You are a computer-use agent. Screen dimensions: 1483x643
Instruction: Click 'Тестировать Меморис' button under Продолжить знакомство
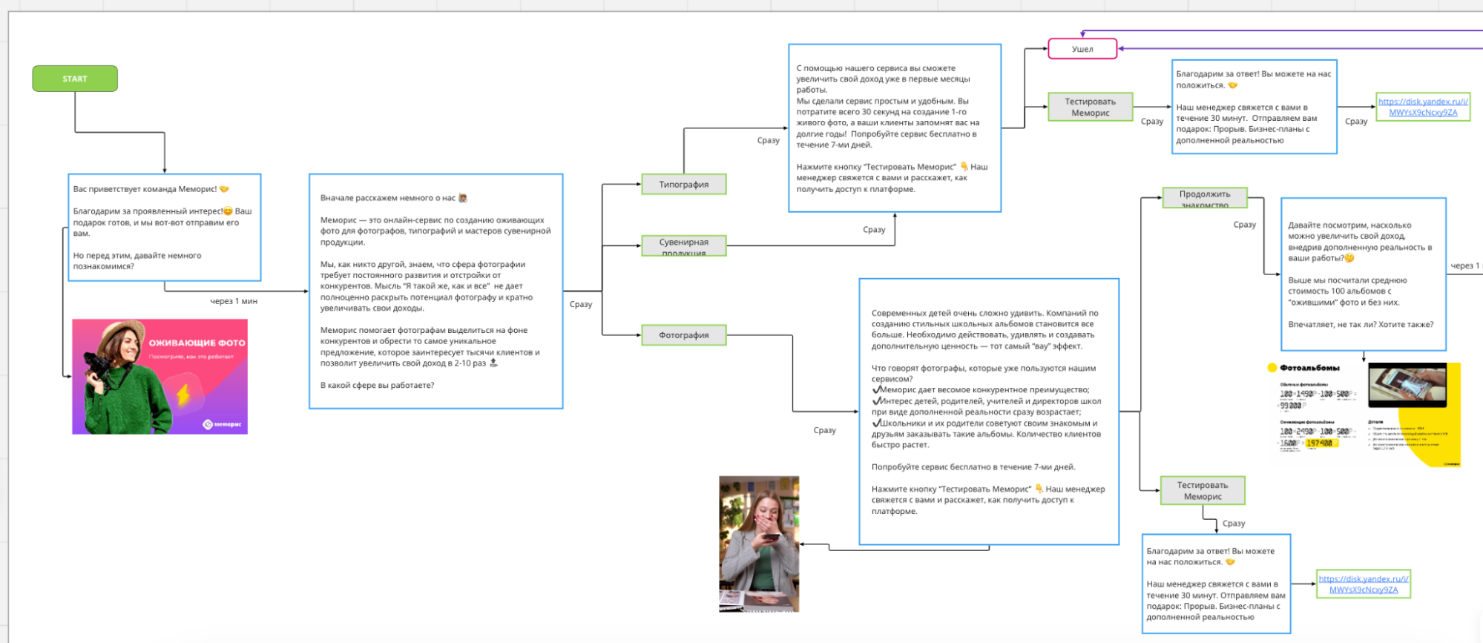[1203, 491]
